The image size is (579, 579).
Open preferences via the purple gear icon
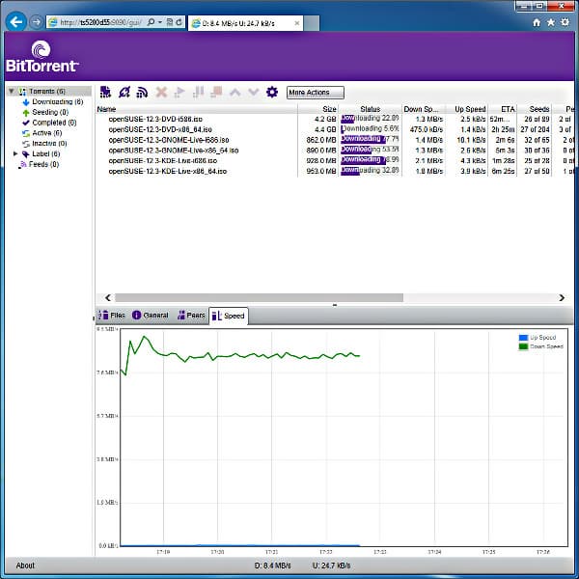[x=272, y=92]
